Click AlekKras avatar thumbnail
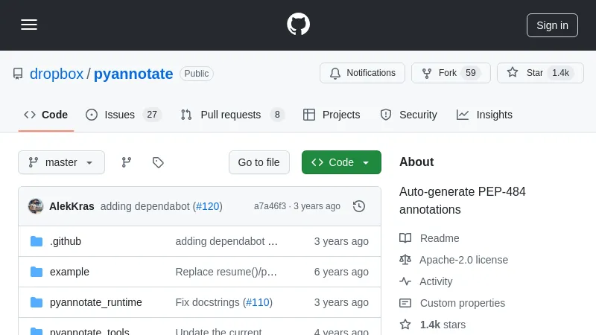The height and width of the screenshot is (335, 596). coord(36,206)
